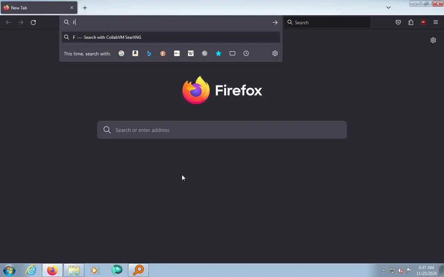Open network status tray icon

pyautogui.click(x=392, y=271)
